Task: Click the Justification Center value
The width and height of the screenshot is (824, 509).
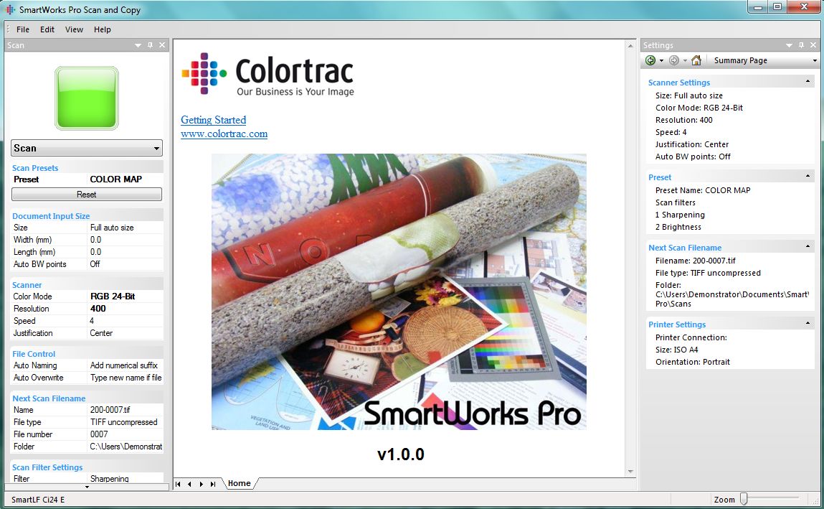Action: (x=101, y=333)
